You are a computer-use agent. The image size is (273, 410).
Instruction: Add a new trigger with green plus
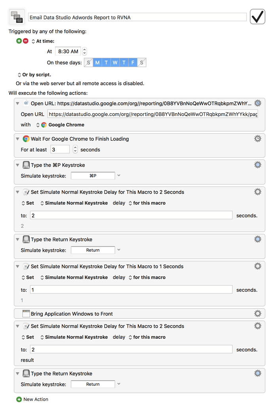coord(19,41)
